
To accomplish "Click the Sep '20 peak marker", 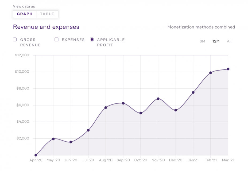I will tap(123, 103).
